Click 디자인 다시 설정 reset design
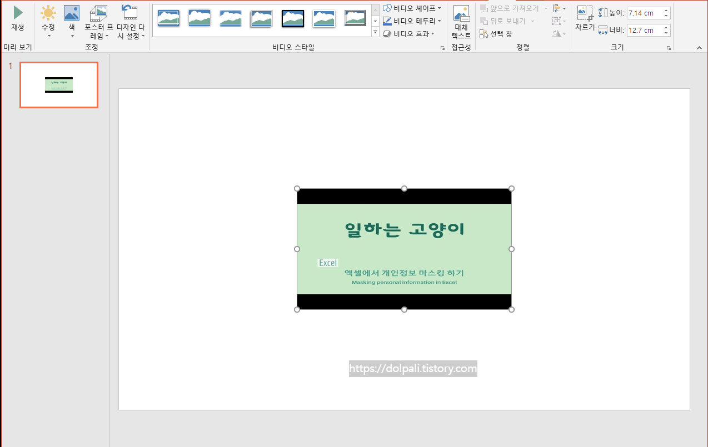708x447 pixels. tap(130, 22)
